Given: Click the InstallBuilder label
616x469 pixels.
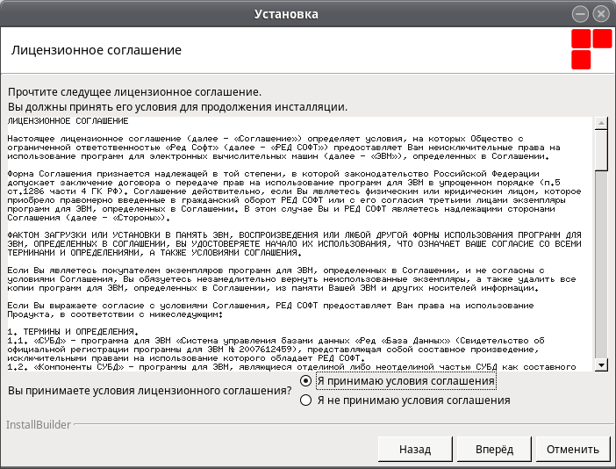Looking at the screenshot, I should (39, 424).
